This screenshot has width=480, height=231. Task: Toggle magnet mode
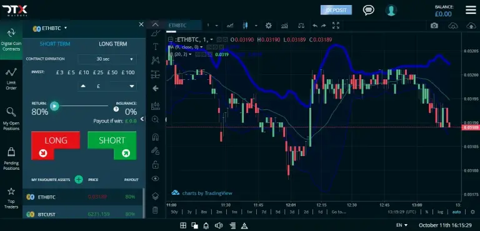[156, 137]
